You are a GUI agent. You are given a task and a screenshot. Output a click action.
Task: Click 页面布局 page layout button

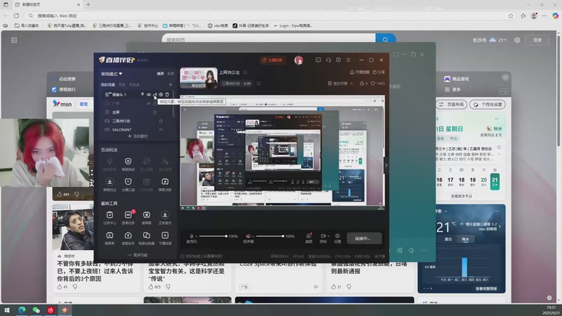pyautogui.click(x=451, y=104)
